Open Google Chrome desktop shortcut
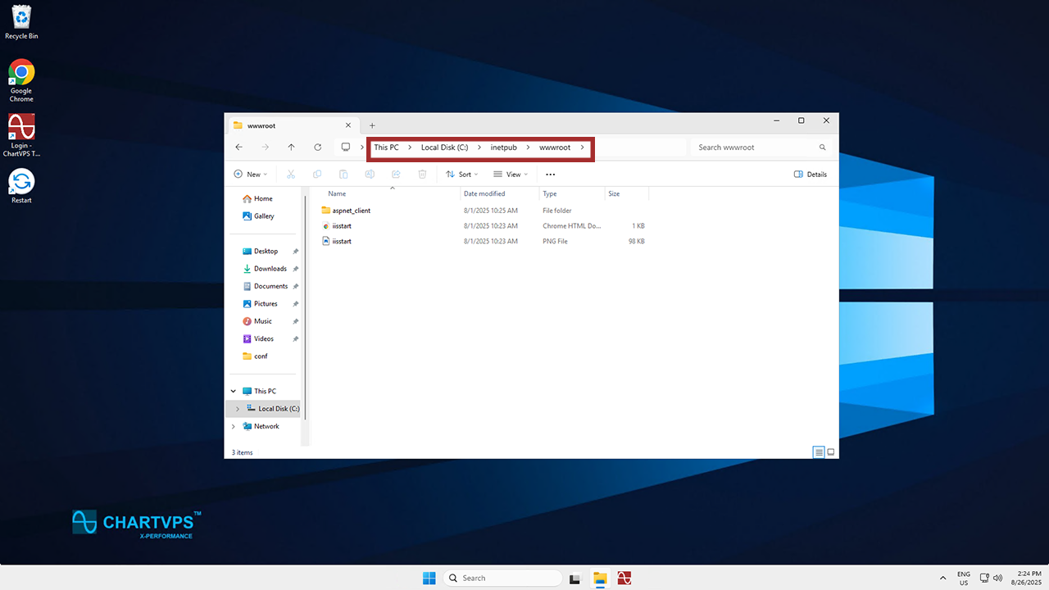The width and height of the screenshot is (1049, 590). click(21, 80)
